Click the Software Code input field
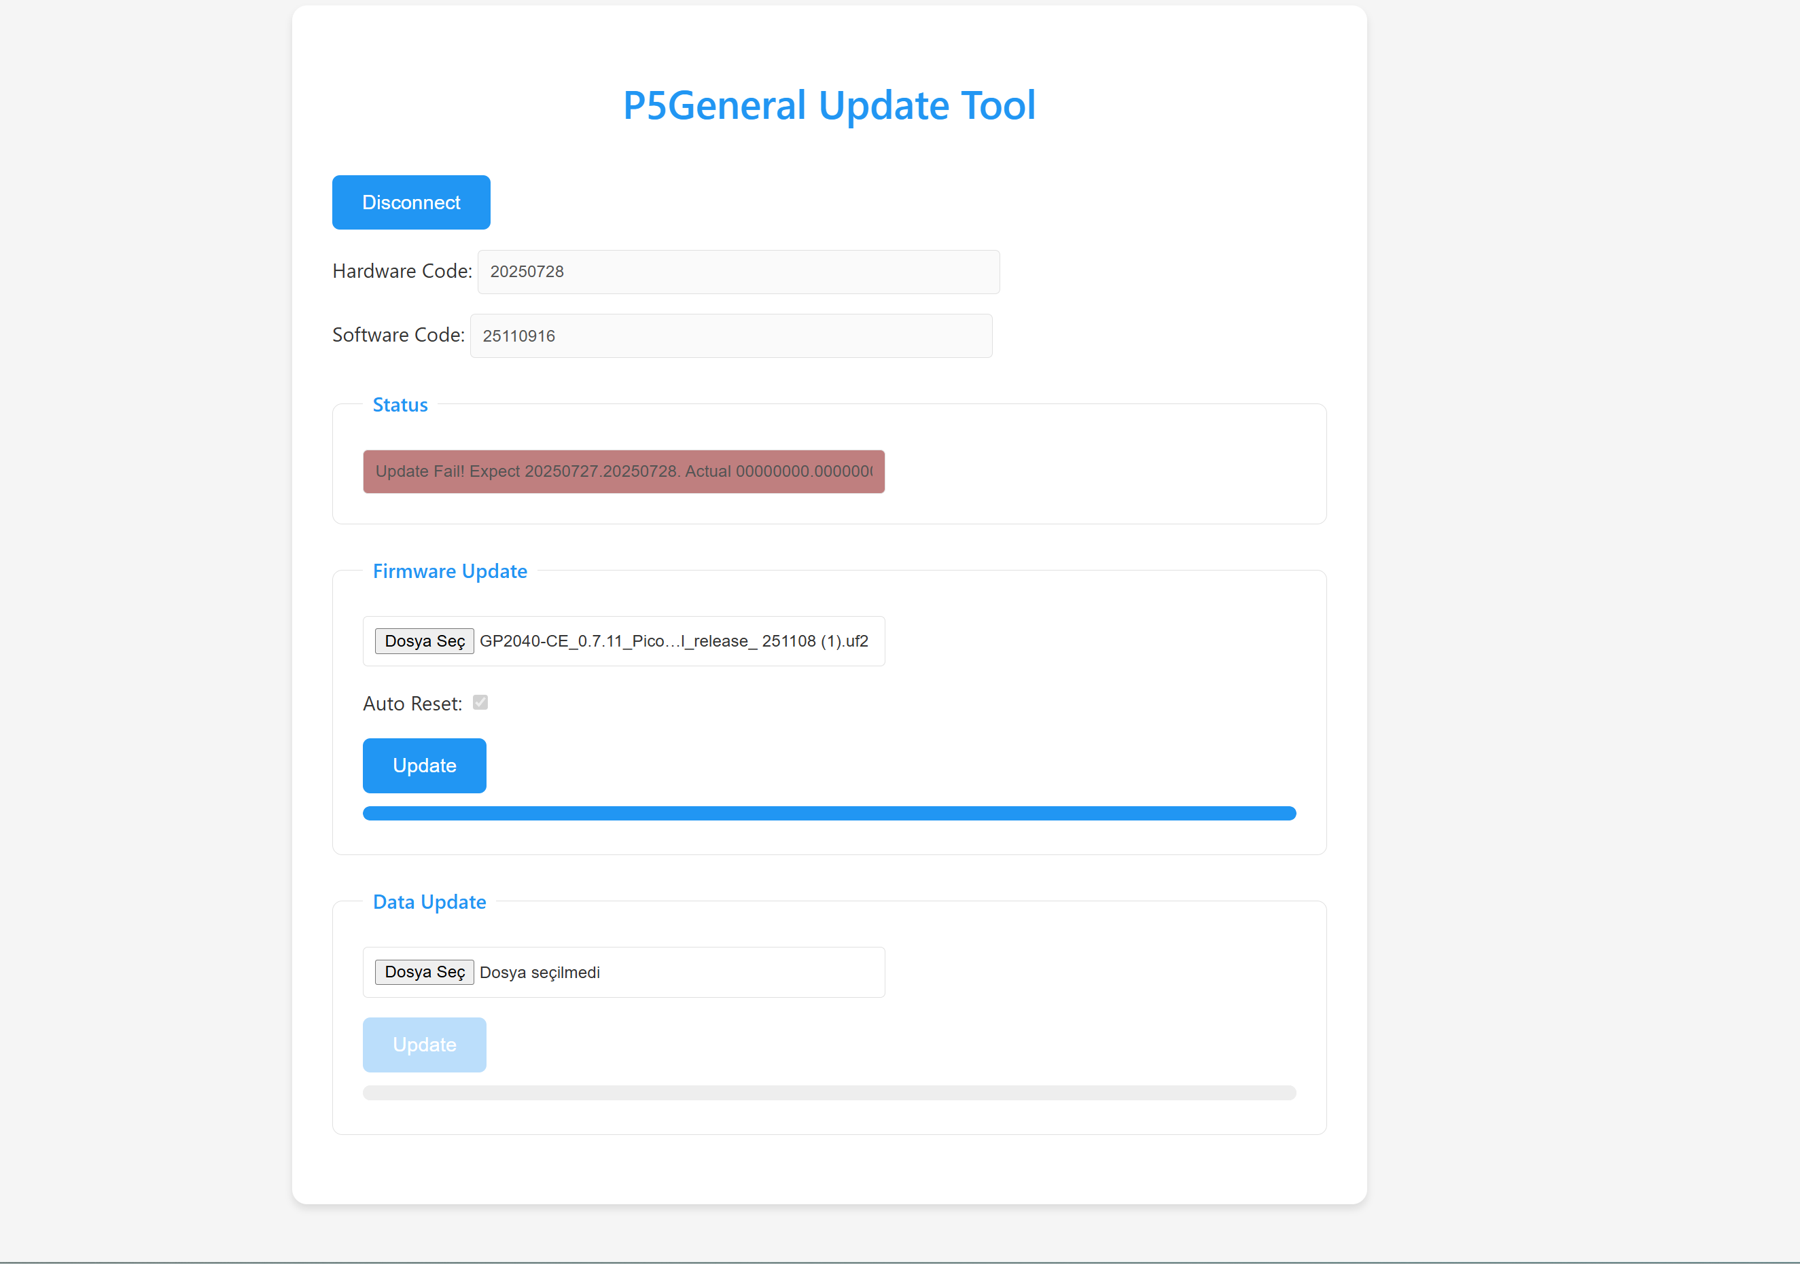The height and width of the screenshot is (1264, 1800). (730, 336)
